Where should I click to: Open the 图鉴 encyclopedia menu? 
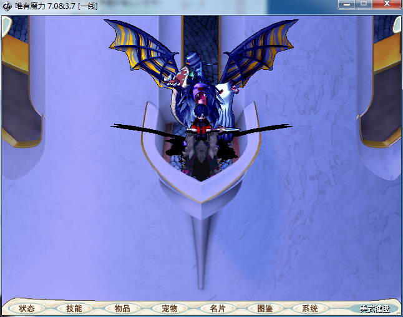click(x=265, y=308)
